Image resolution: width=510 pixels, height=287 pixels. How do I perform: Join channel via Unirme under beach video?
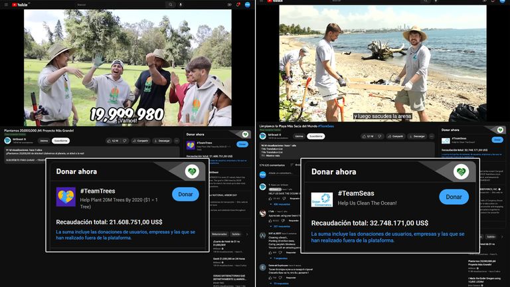point(299,136)
